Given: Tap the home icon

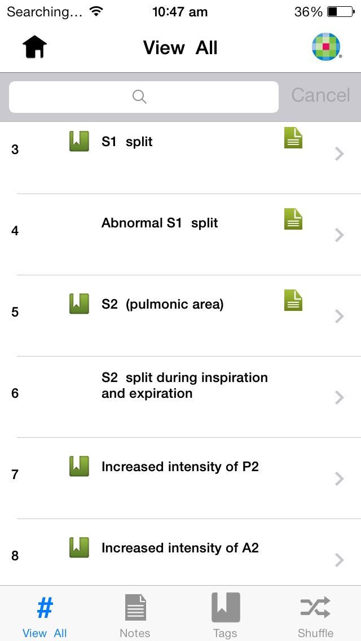Looking at the screenshot, I should (34, 47).
